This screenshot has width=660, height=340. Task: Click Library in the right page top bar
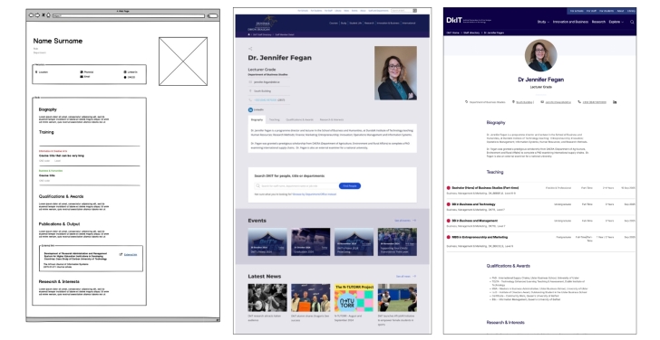click(631, 11)
